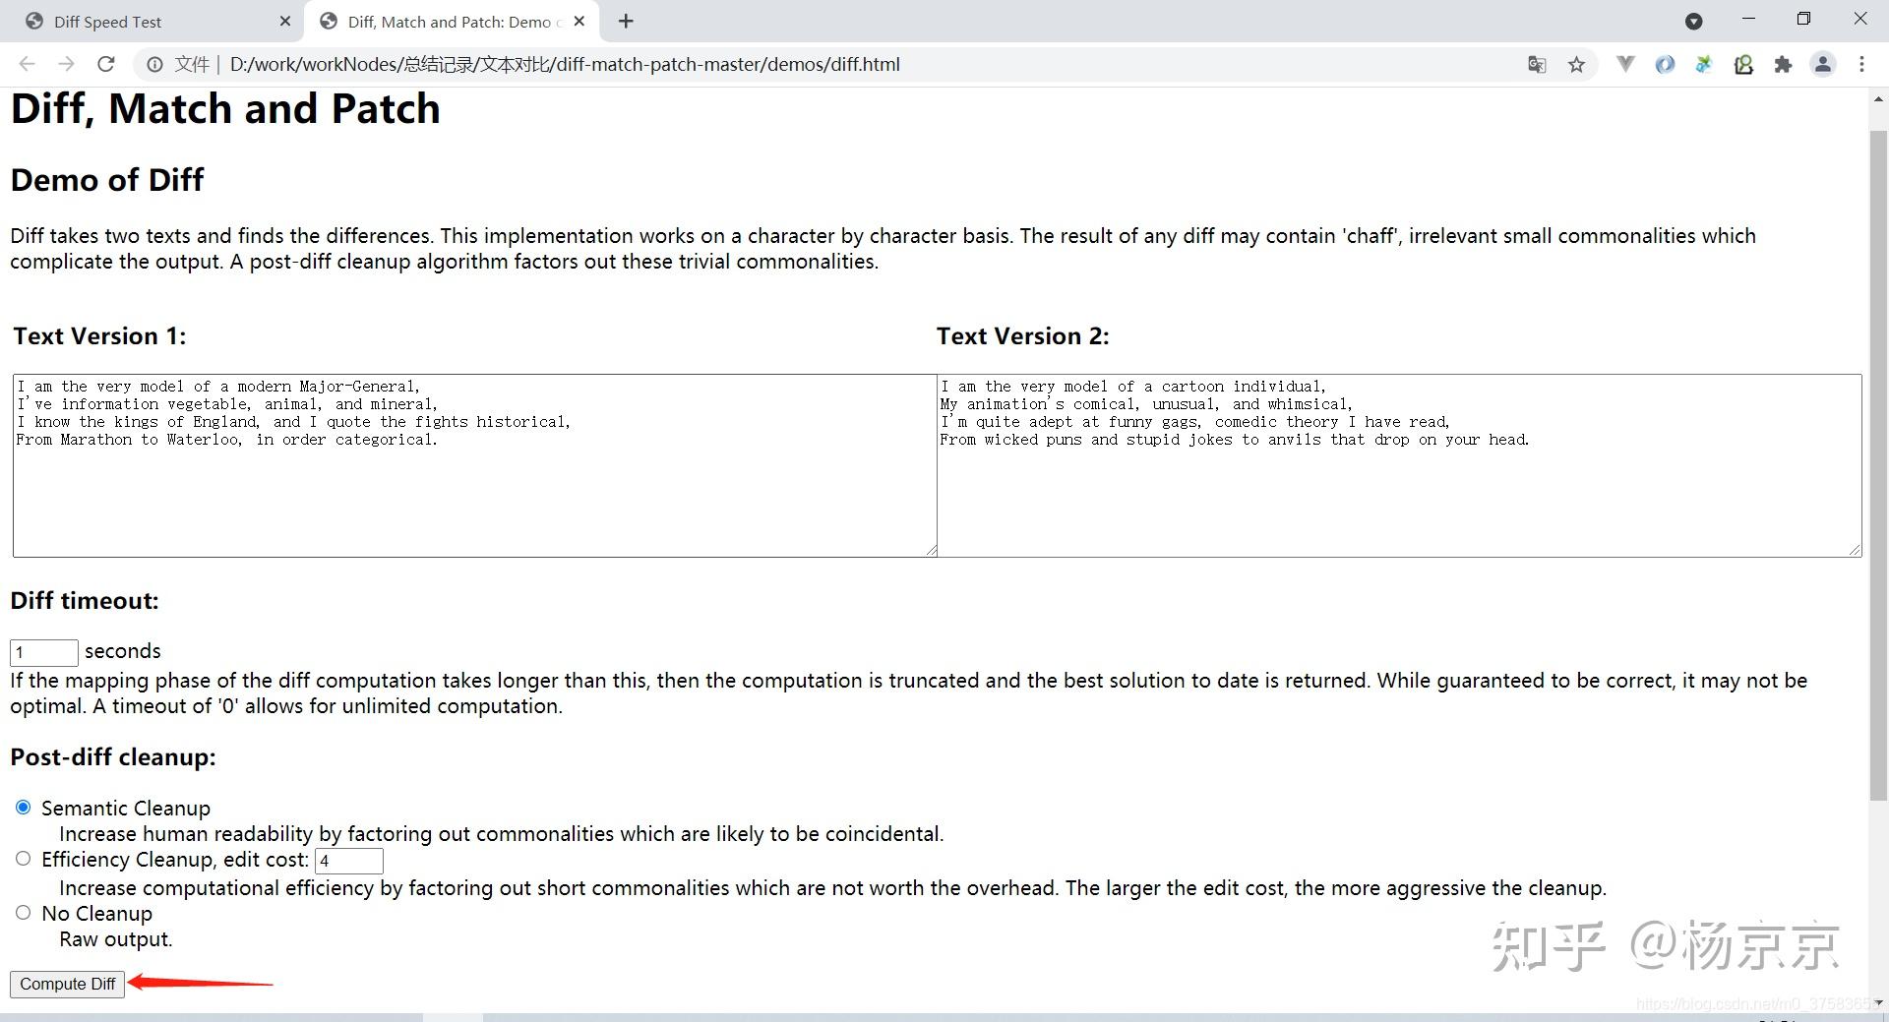Screen dimensions: 1889x1022
Task: Expand the tab search dropdown arrow
Action: [x=1694, y=21]
